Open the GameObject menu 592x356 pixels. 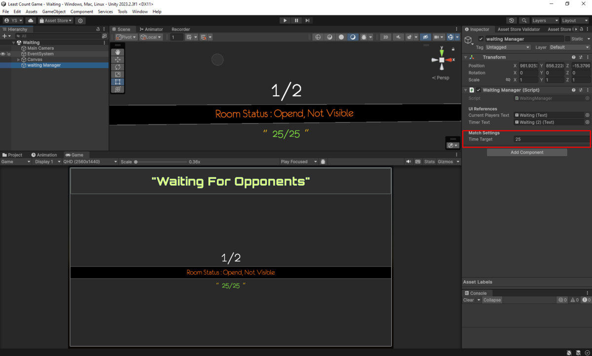[54, 11]
